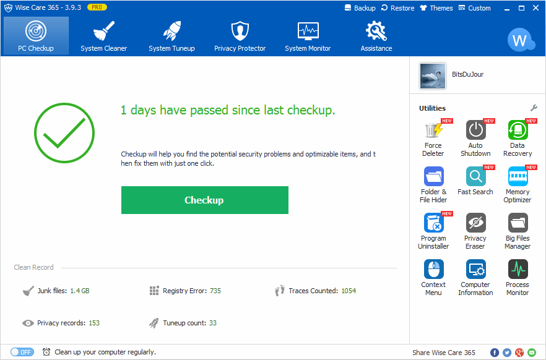
Task: Click 'Clean up your computer regularly' text
Action: coord(105,352)
